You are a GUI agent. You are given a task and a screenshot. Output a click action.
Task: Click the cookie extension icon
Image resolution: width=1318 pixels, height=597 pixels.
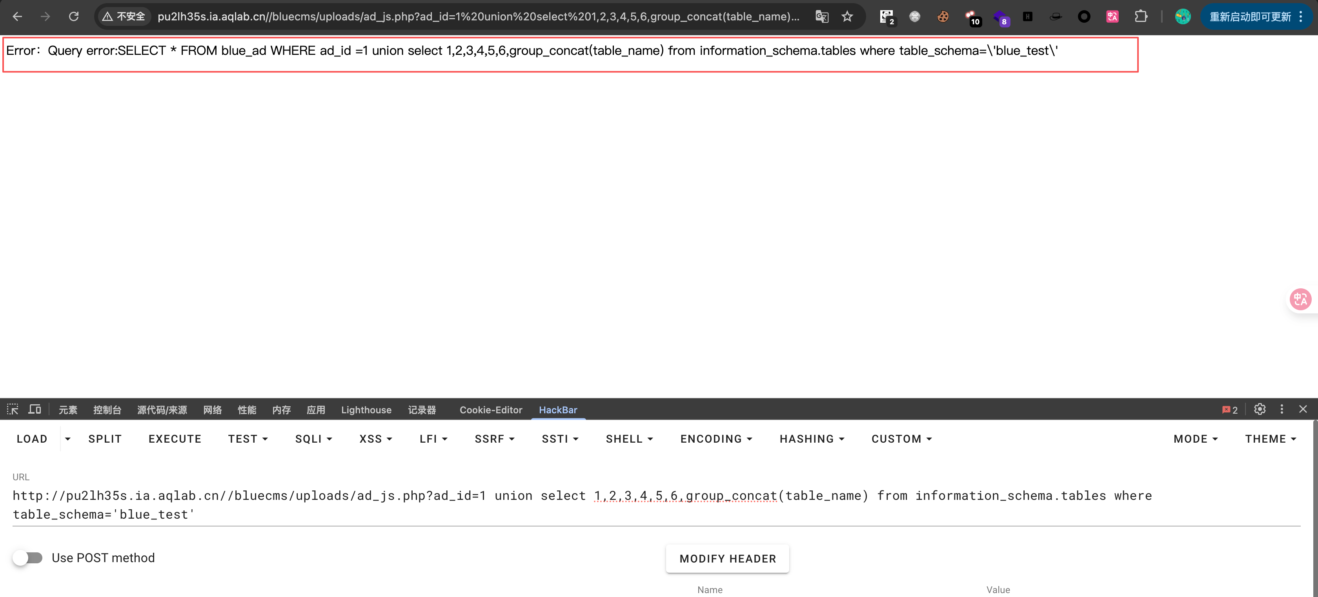click(943, 16)
